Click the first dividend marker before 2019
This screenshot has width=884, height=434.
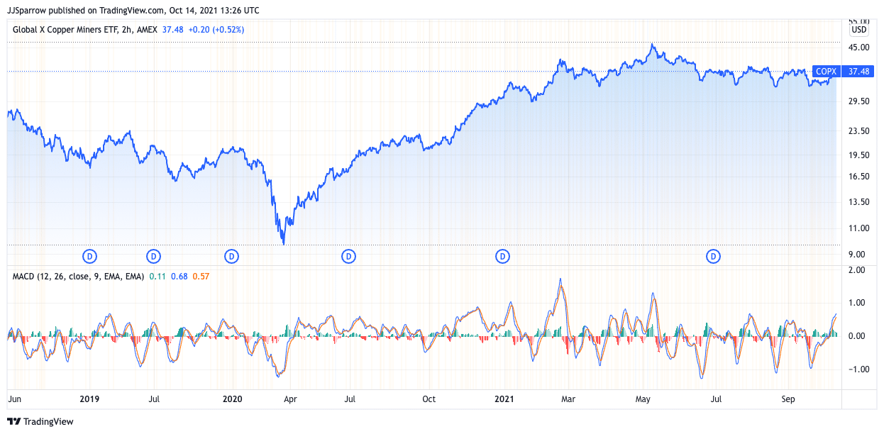tap(90, 255)
